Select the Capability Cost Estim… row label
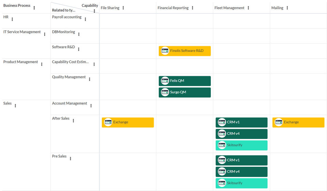Image resolution: width=327 pixels, height=191 pixels. coord(70,62)
